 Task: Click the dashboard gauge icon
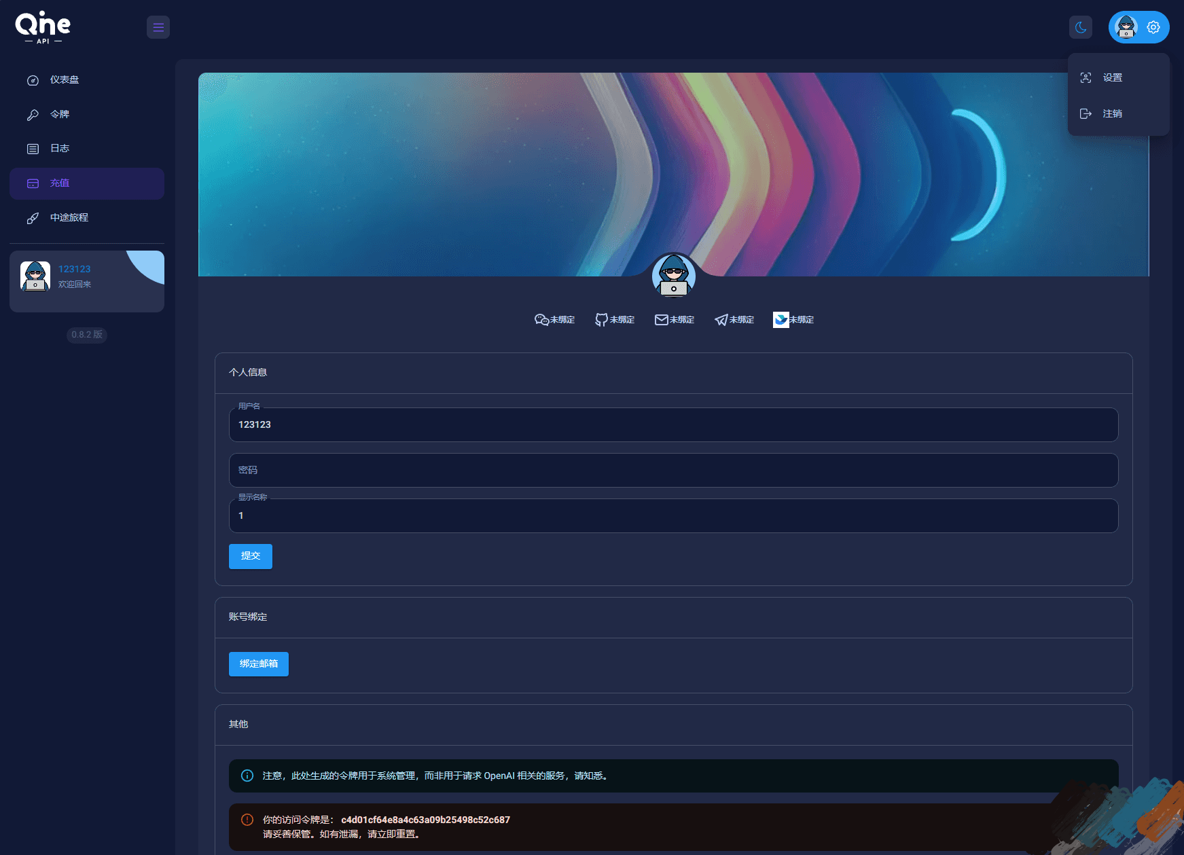(x=33, y=80)
